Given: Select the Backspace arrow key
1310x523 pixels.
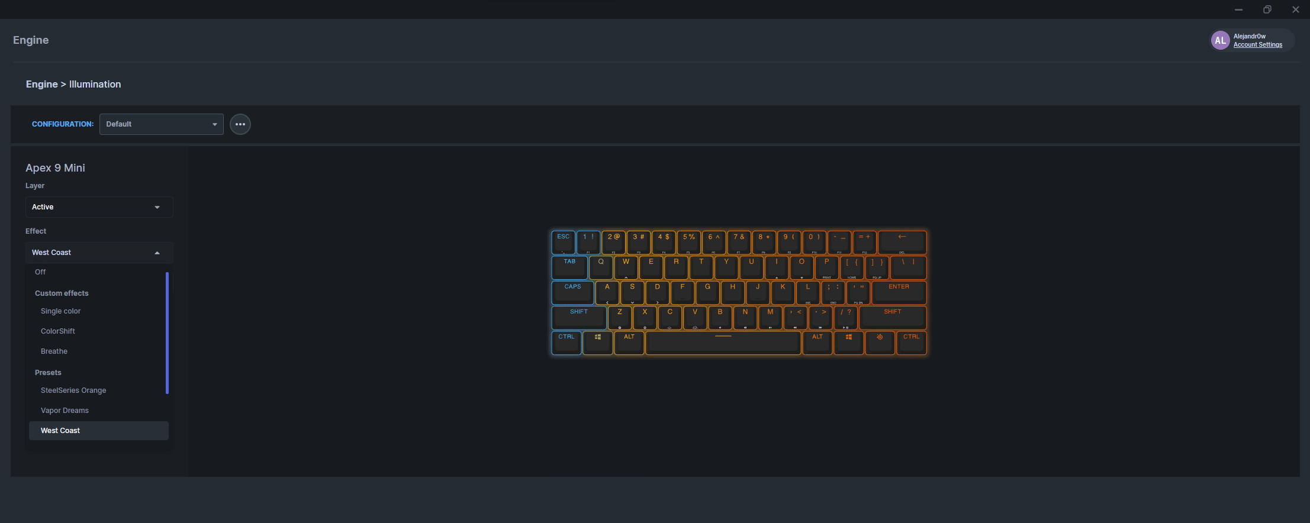Looking at the screenshot, I should (902, 242).
